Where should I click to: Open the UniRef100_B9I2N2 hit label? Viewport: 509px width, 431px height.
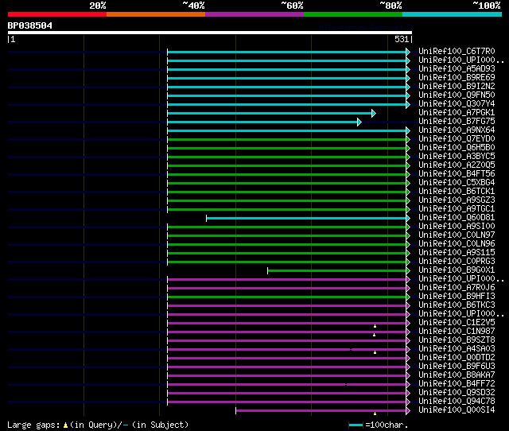click(x=457, y=87)
